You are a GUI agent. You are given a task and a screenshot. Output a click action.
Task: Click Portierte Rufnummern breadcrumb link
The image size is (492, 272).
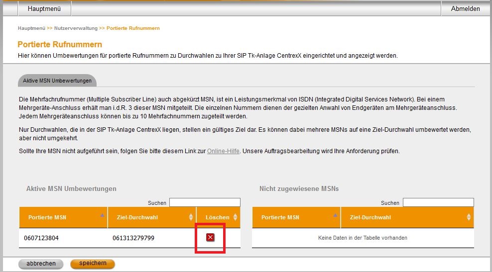(x=133, y=28)
